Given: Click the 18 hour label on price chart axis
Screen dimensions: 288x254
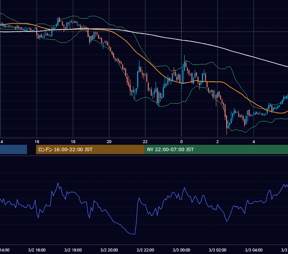Looking at the screenshot, I should tap(73, 142).
